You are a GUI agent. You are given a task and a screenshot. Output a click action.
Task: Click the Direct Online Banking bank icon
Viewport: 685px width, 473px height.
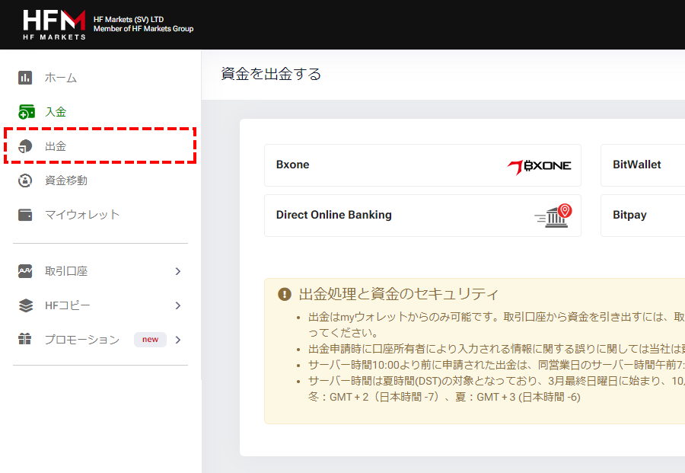click(553, 216)
